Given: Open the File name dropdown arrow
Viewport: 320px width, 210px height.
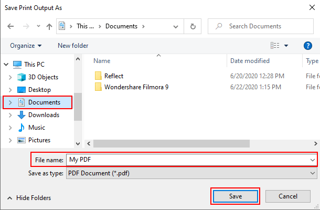Looking at the screenshot, I should pos(313,160).
